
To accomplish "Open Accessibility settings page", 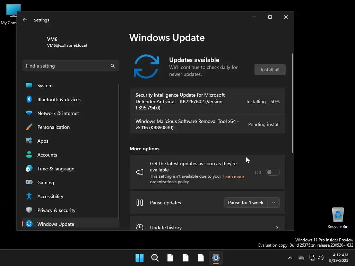I will tap(71, 196).
